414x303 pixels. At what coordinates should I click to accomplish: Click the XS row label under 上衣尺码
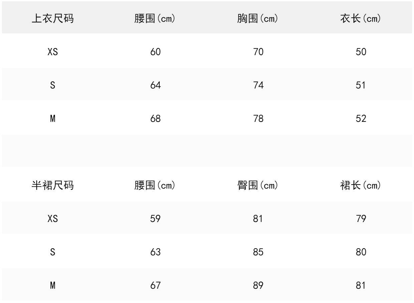[x=53, y=52]
